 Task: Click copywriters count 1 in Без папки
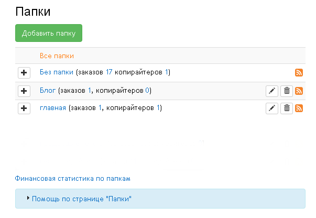(167, 72)
